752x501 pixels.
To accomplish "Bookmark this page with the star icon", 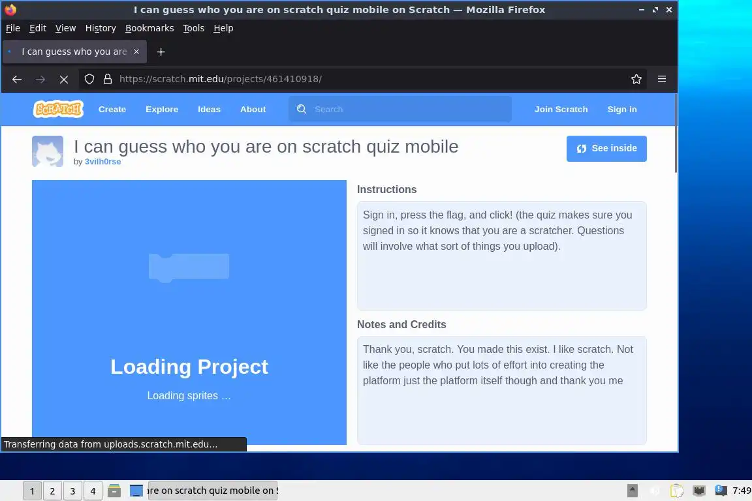I will [636, 79].
